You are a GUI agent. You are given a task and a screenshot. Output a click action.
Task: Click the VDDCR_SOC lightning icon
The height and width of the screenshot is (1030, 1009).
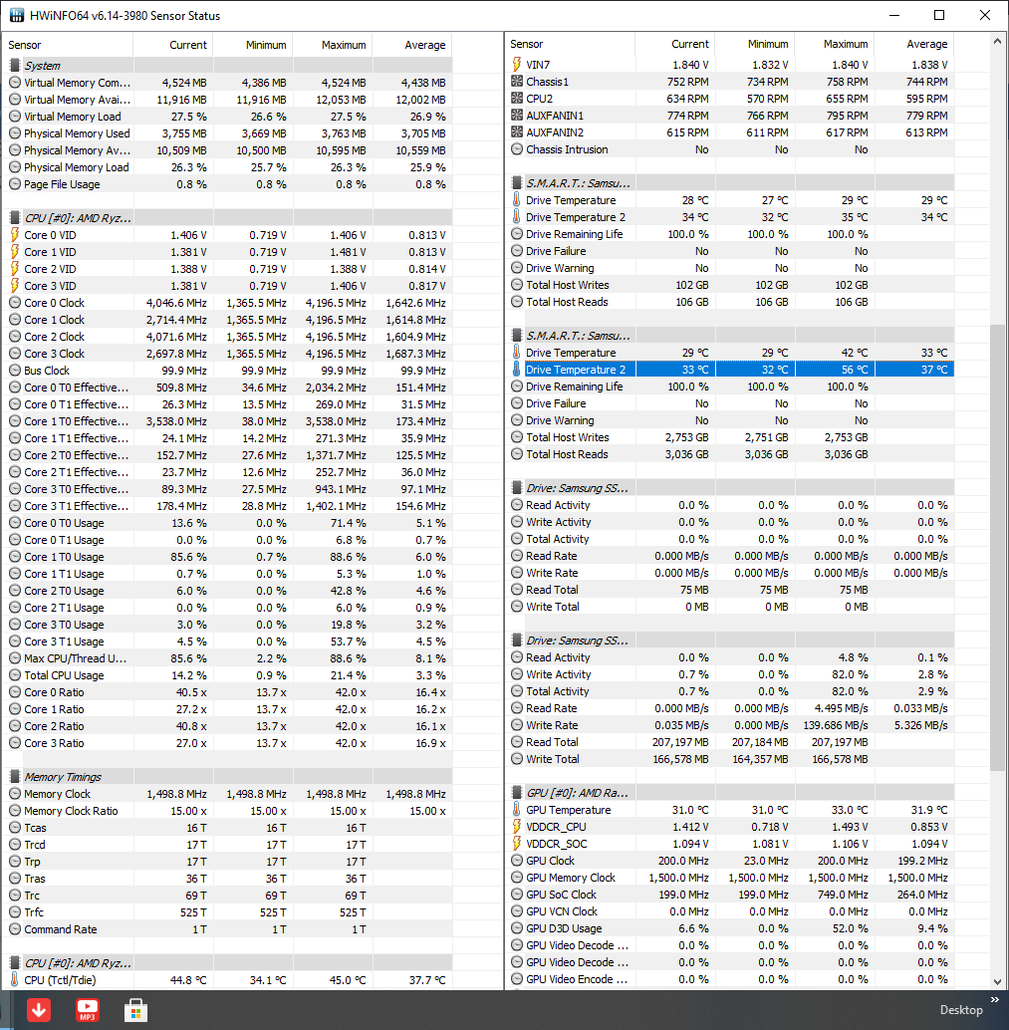point(516,844)
